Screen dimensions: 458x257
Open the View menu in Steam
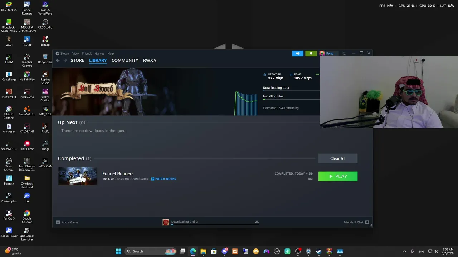click(75, 54)
